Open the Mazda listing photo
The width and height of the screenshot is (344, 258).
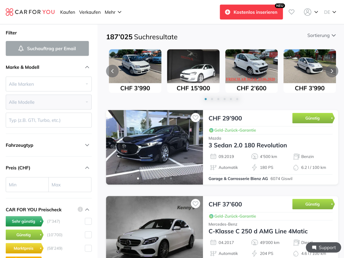click(155, 147)
